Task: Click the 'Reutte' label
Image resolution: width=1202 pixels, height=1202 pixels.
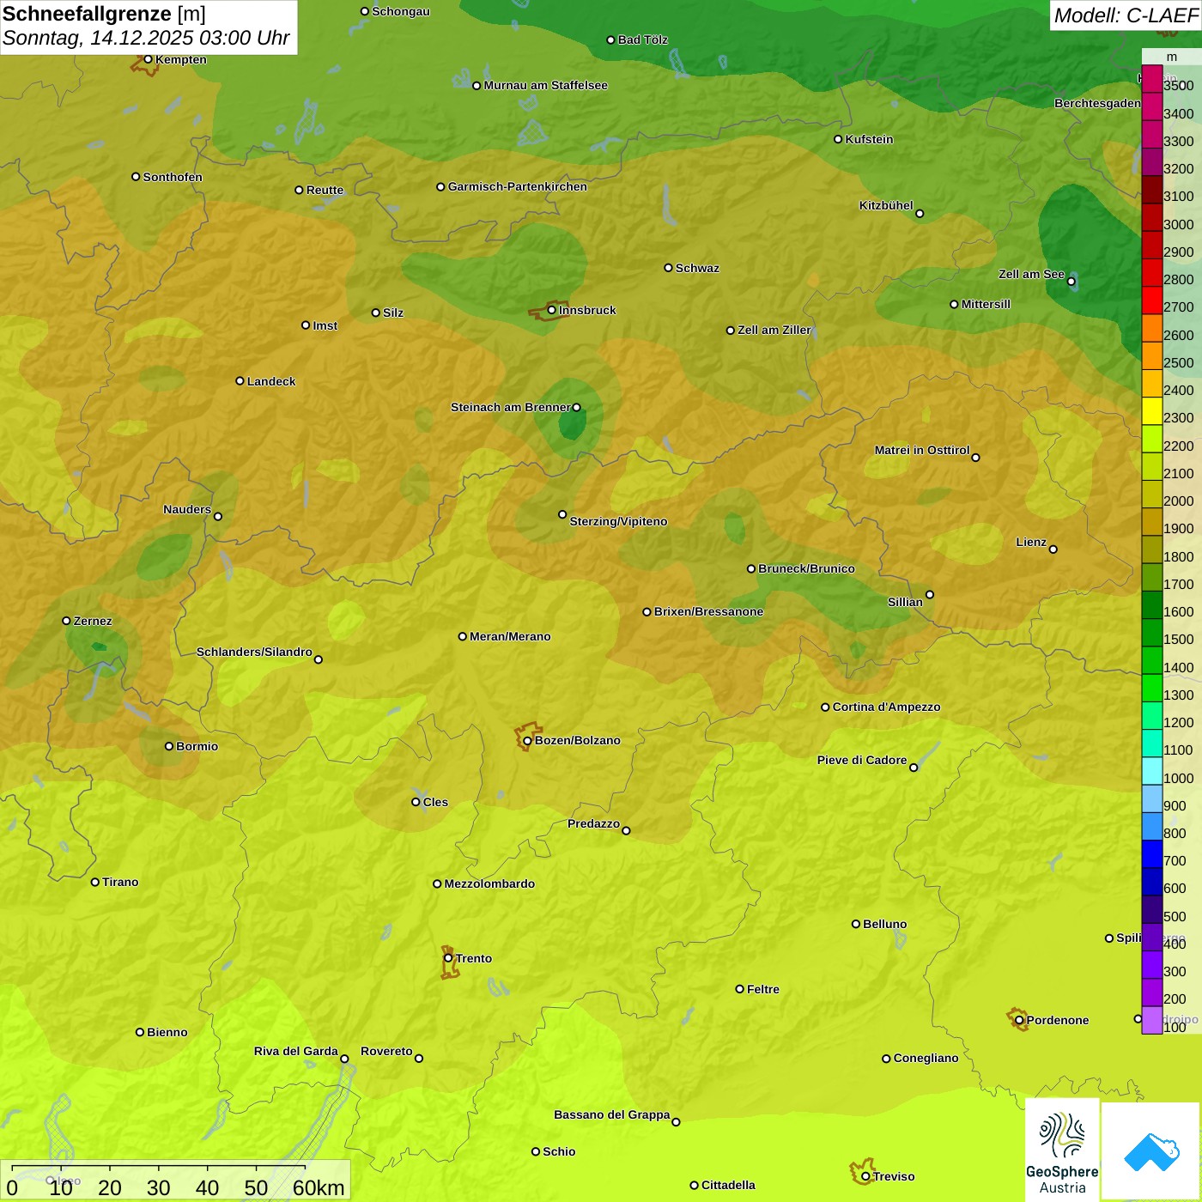Action: point(325,190)
